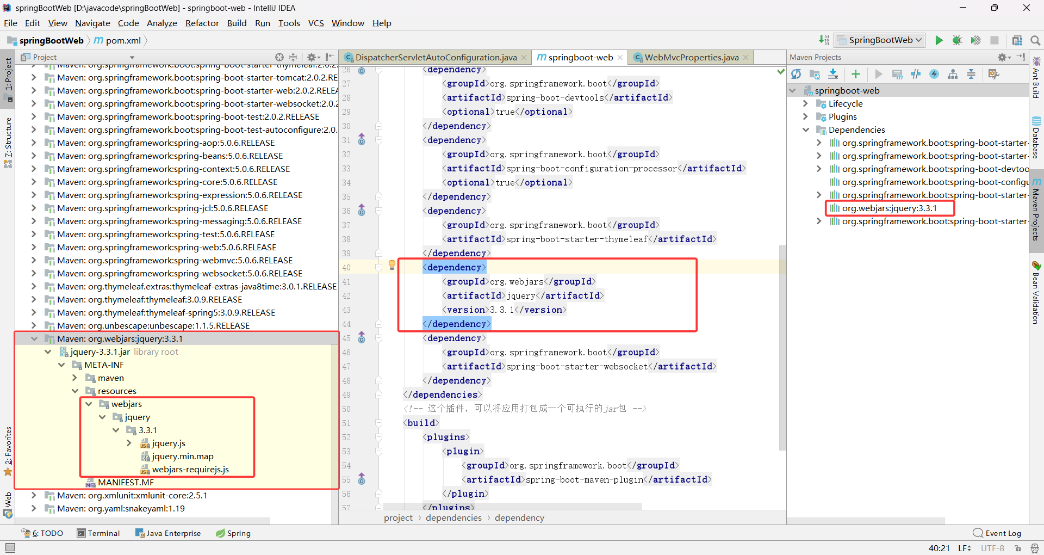The image size is (1044, 555).
Task: Select webjars-requirejs.js in the tree
Action: tap(190, 469)
